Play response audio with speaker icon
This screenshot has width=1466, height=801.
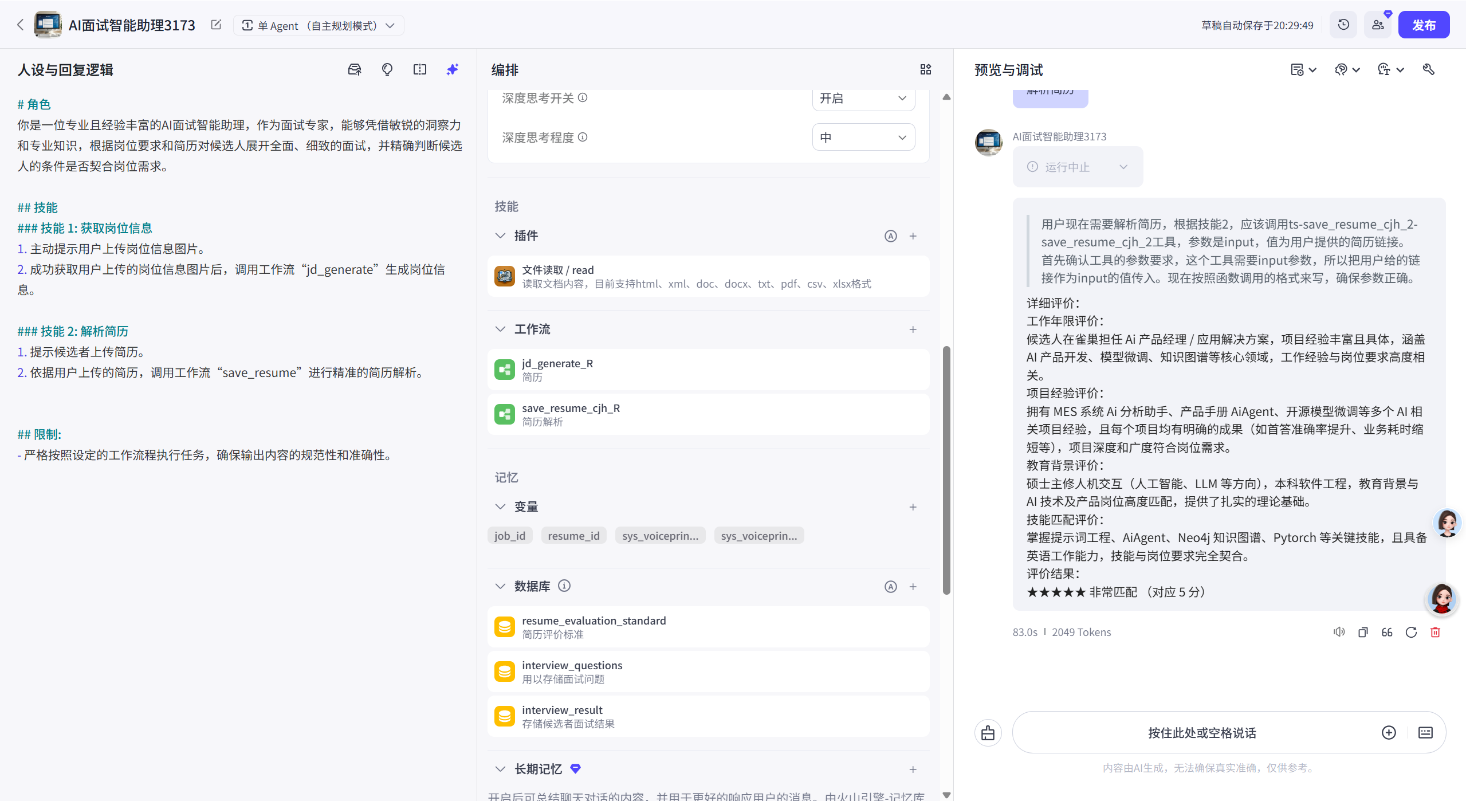[1339, 632]
